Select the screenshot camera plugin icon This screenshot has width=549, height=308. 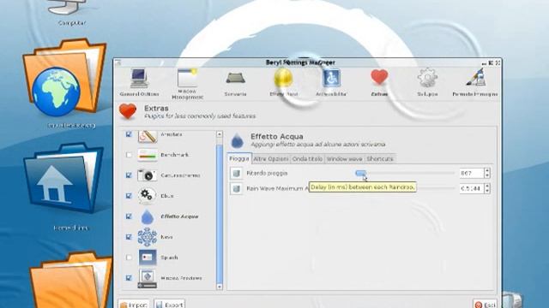147,175
